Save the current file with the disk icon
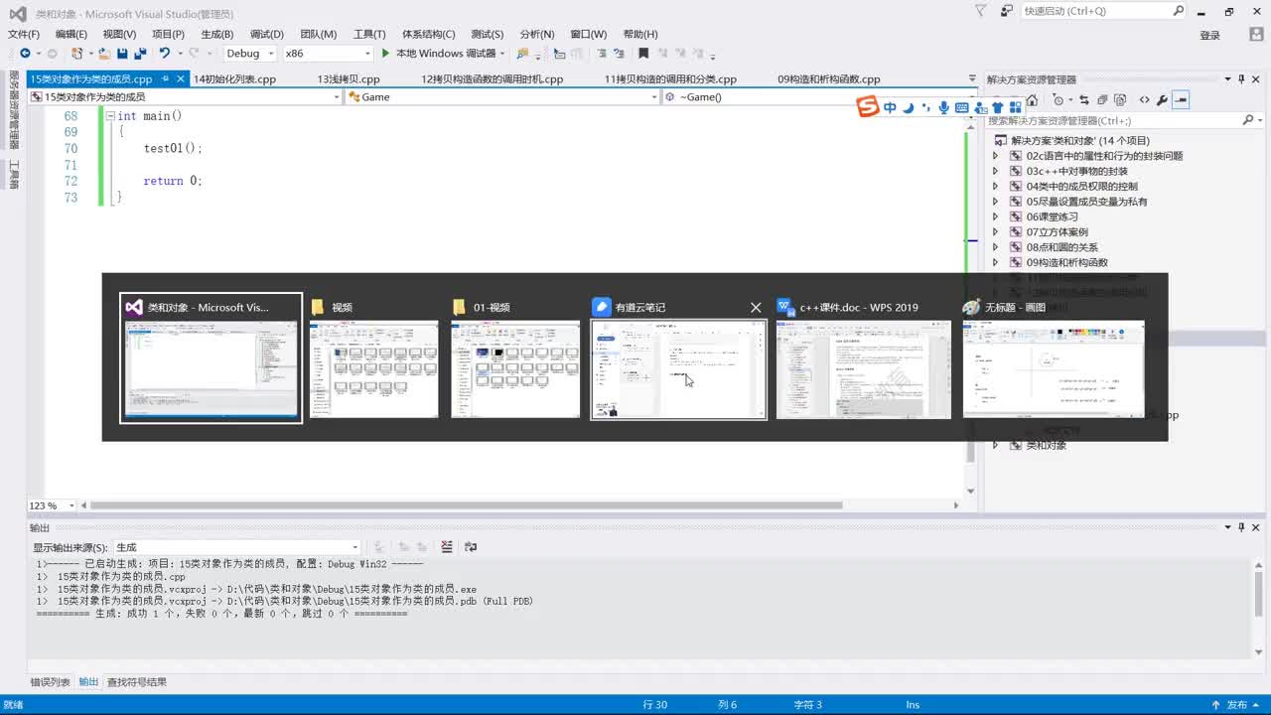The width and height of the screenshot is (1271, 715). 121,53
